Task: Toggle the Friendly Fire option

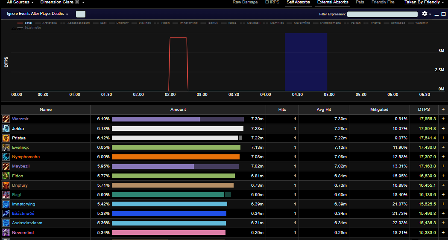Action: pyautogui.click(x=383, y=2)
